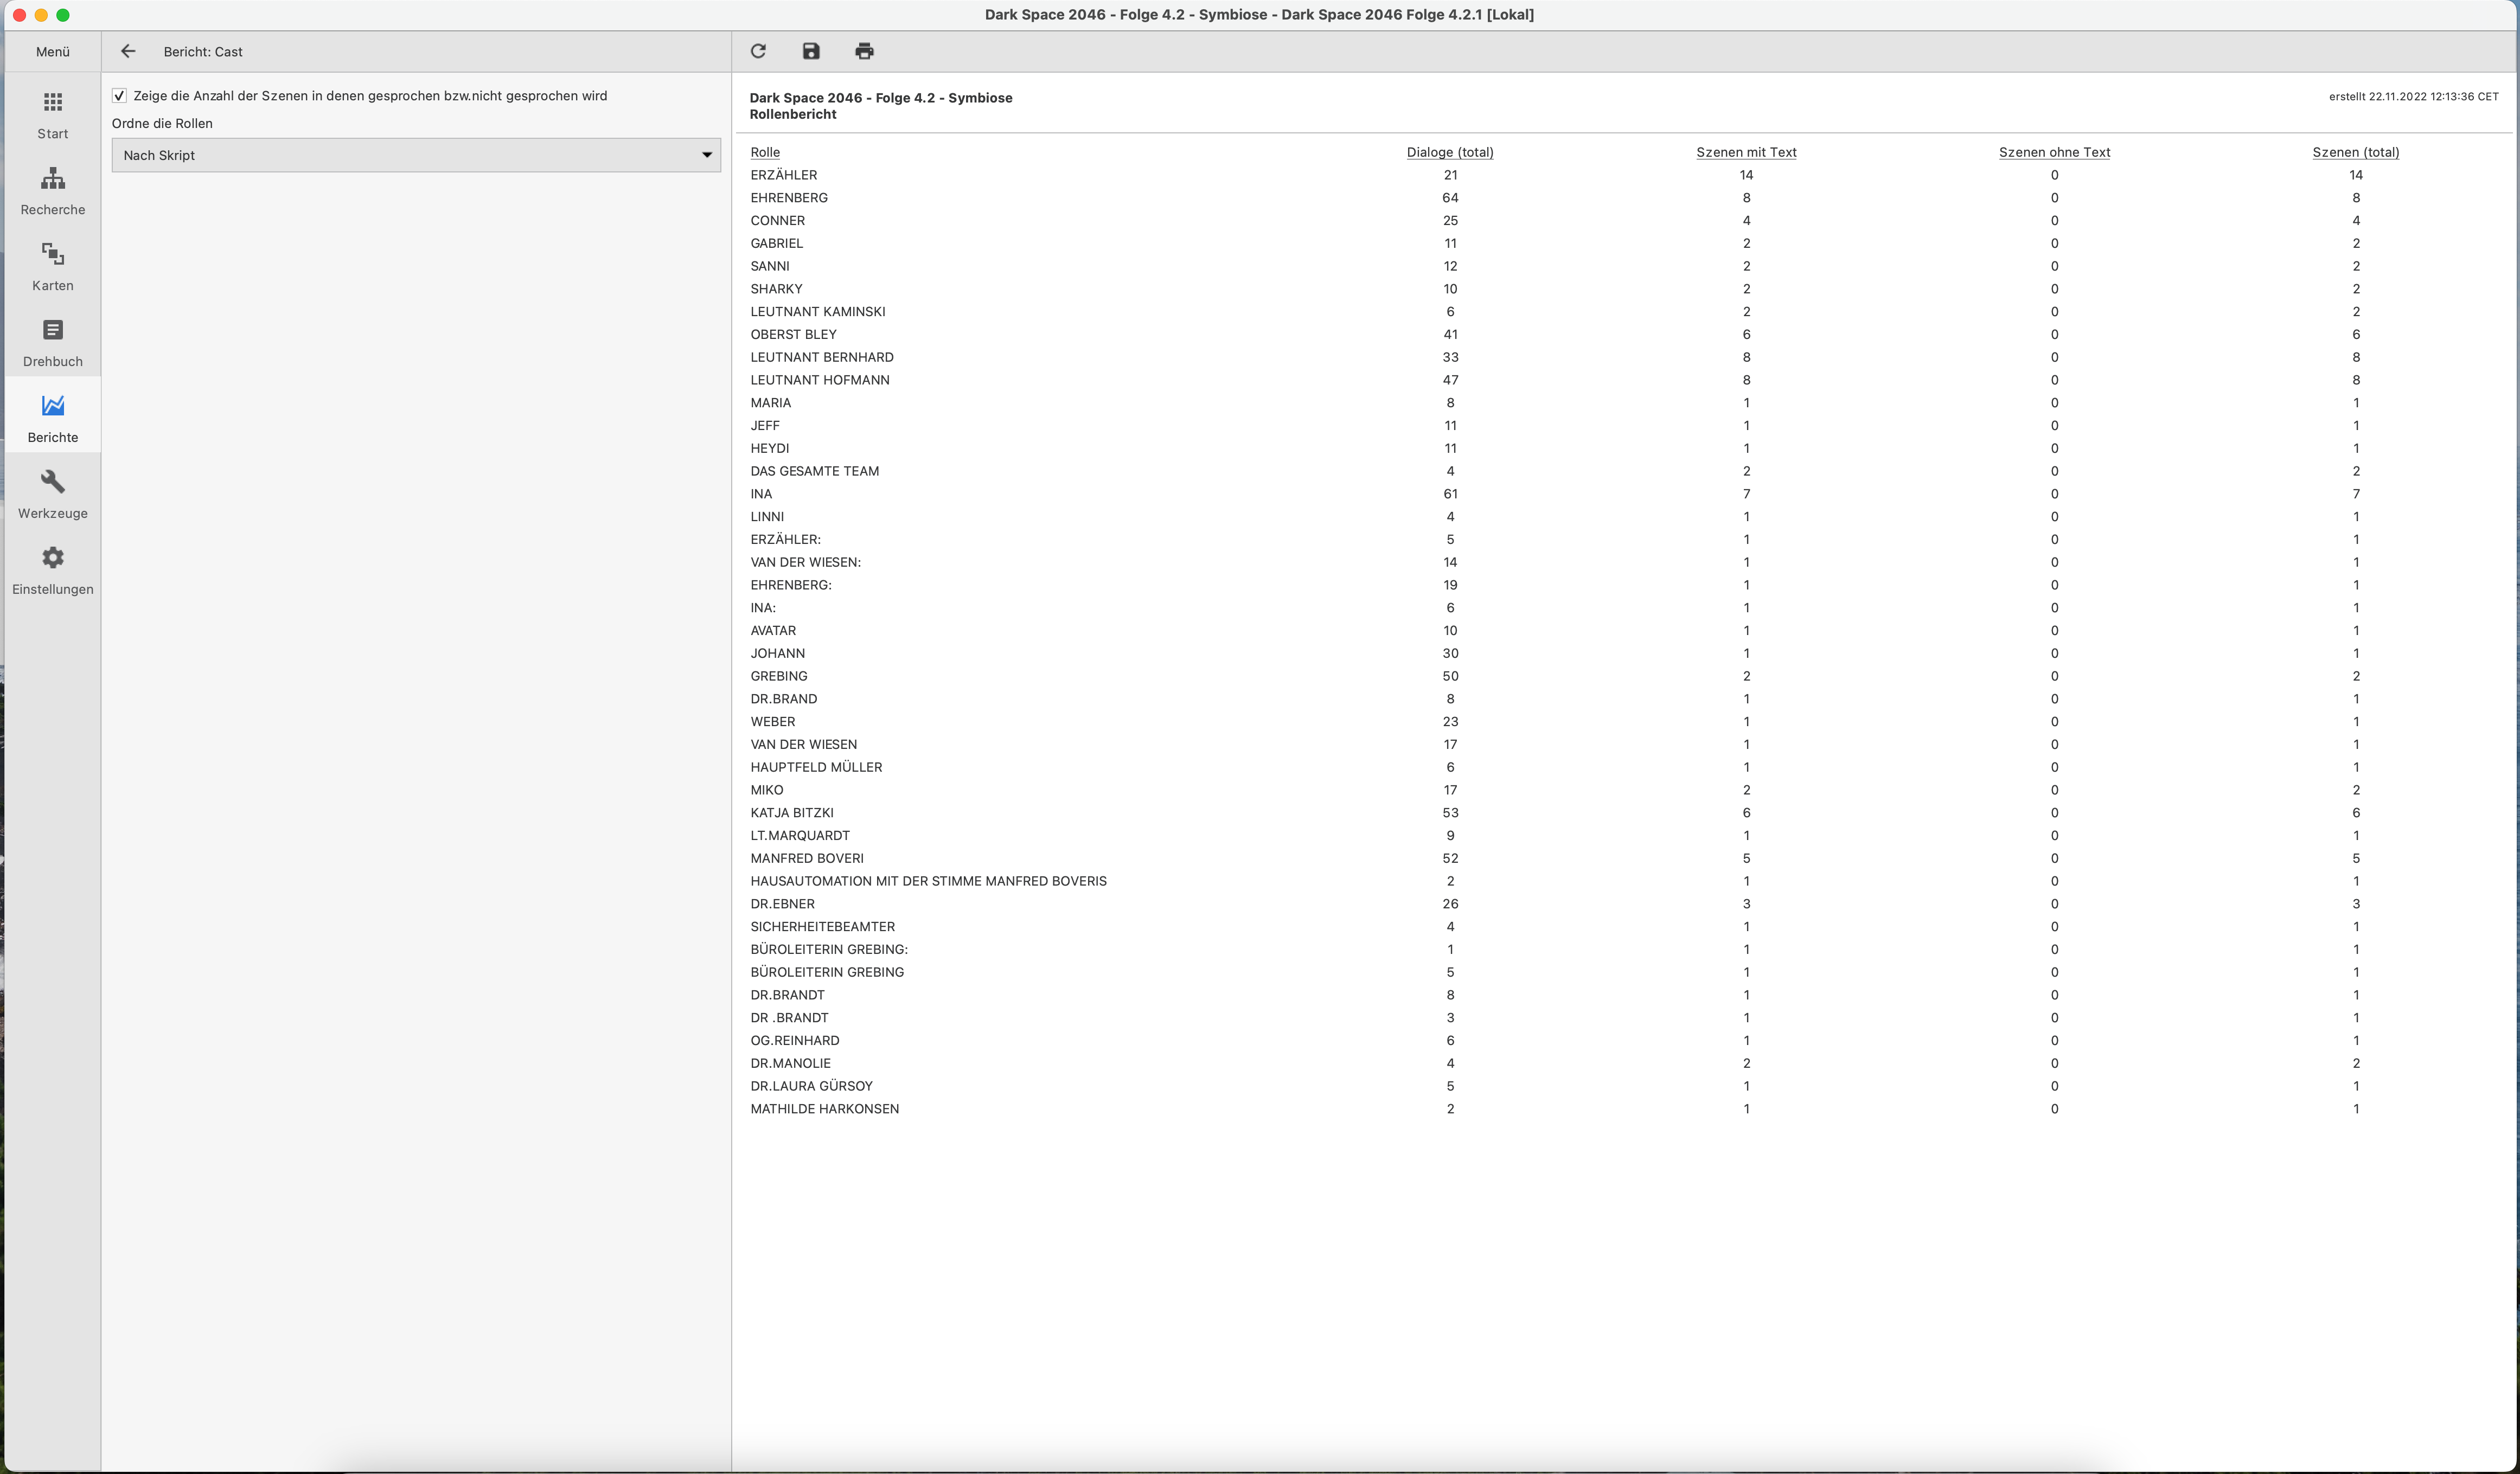Select SICHERHEITEBEAMTER role
This screenshot has height=1474, width=2520.
coord(822,927)
